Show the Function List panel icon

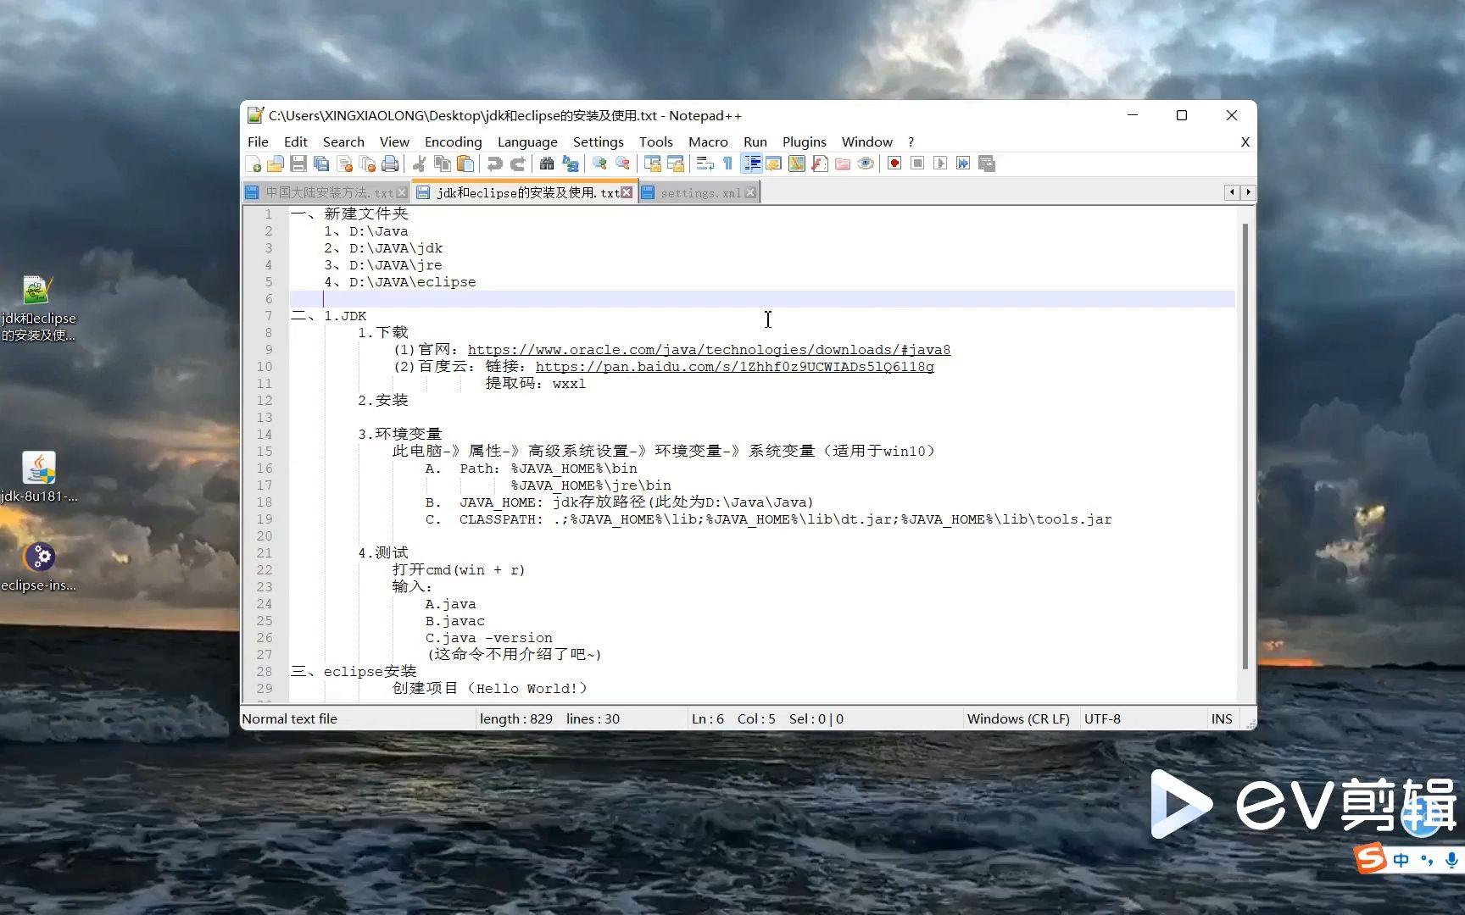[x=819, y=164]
